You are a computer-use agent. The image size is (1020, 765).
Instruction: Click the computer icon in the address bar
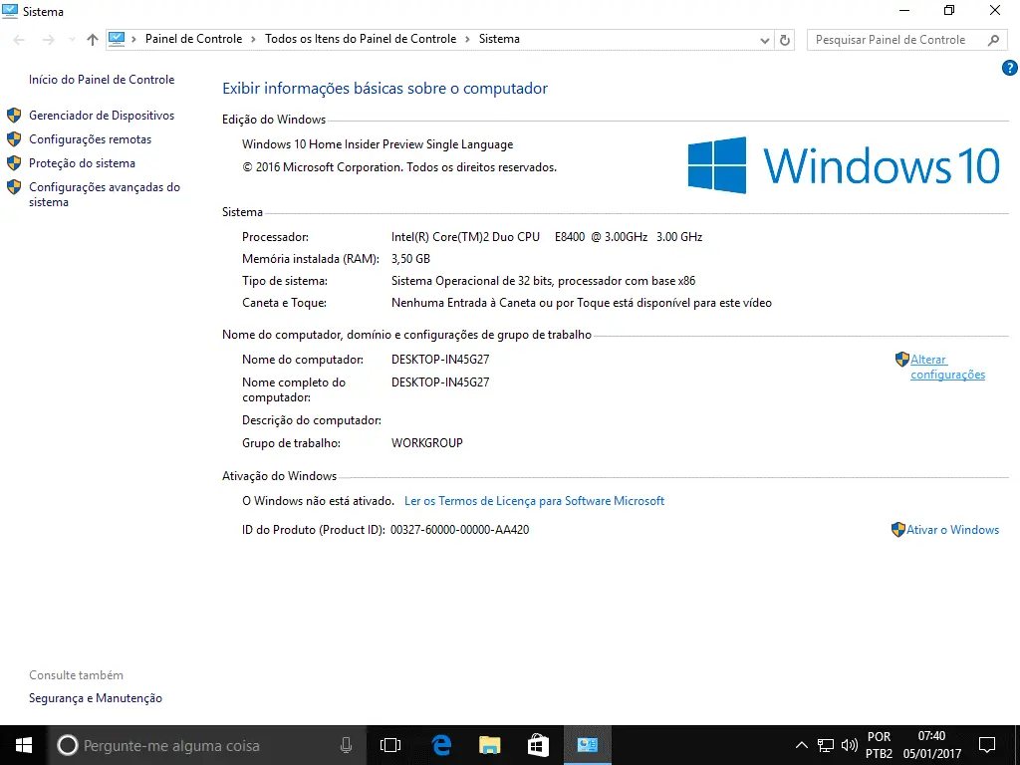tap(117, 39)
